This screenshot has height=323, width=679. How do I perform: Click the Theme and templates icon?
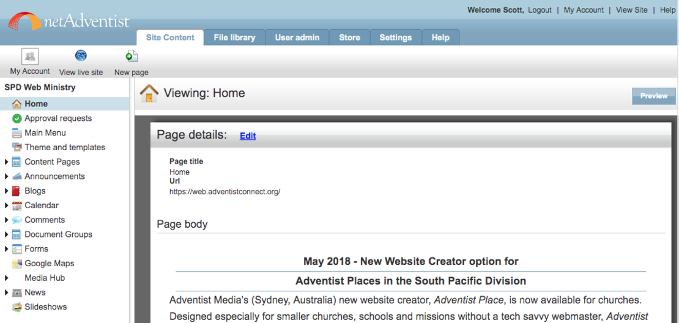[x=17, y=147]
